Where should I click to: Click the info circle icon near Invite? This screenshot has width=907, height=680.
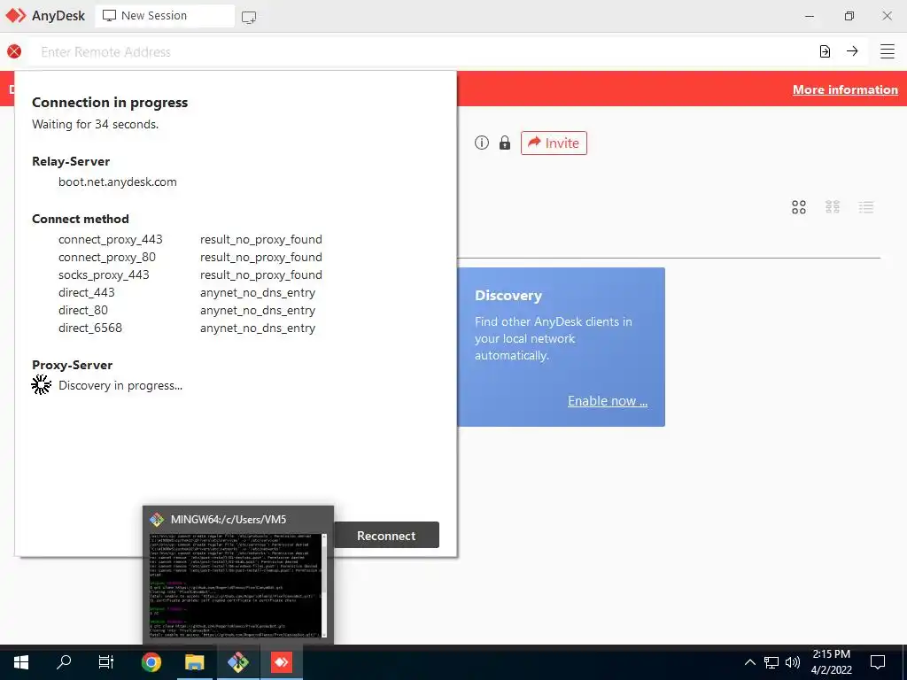click(x=482, y=143)
